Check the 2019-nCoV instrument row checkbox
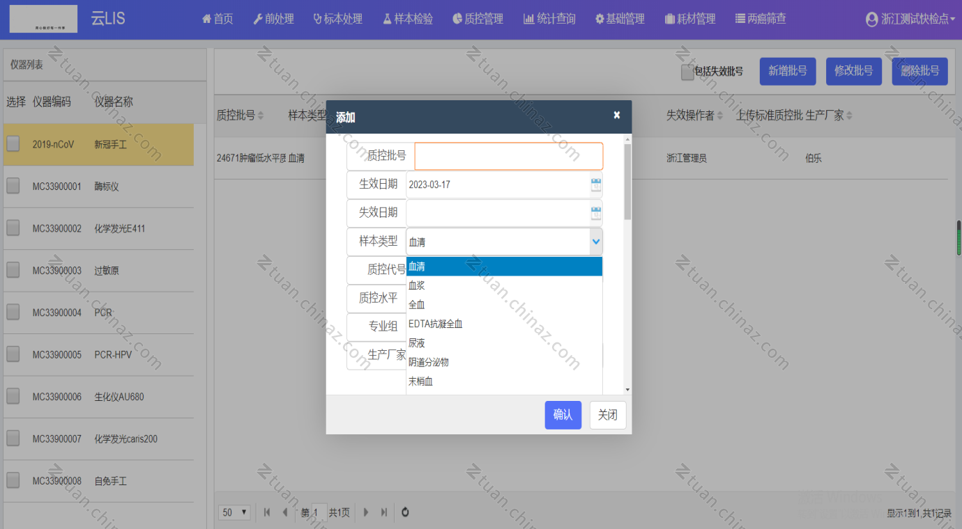This screenshot has height=529, width=962. pos(13,144)
